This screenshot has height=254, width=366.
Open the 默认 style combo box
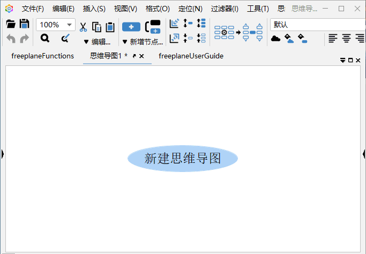click(x=318, y=25)
